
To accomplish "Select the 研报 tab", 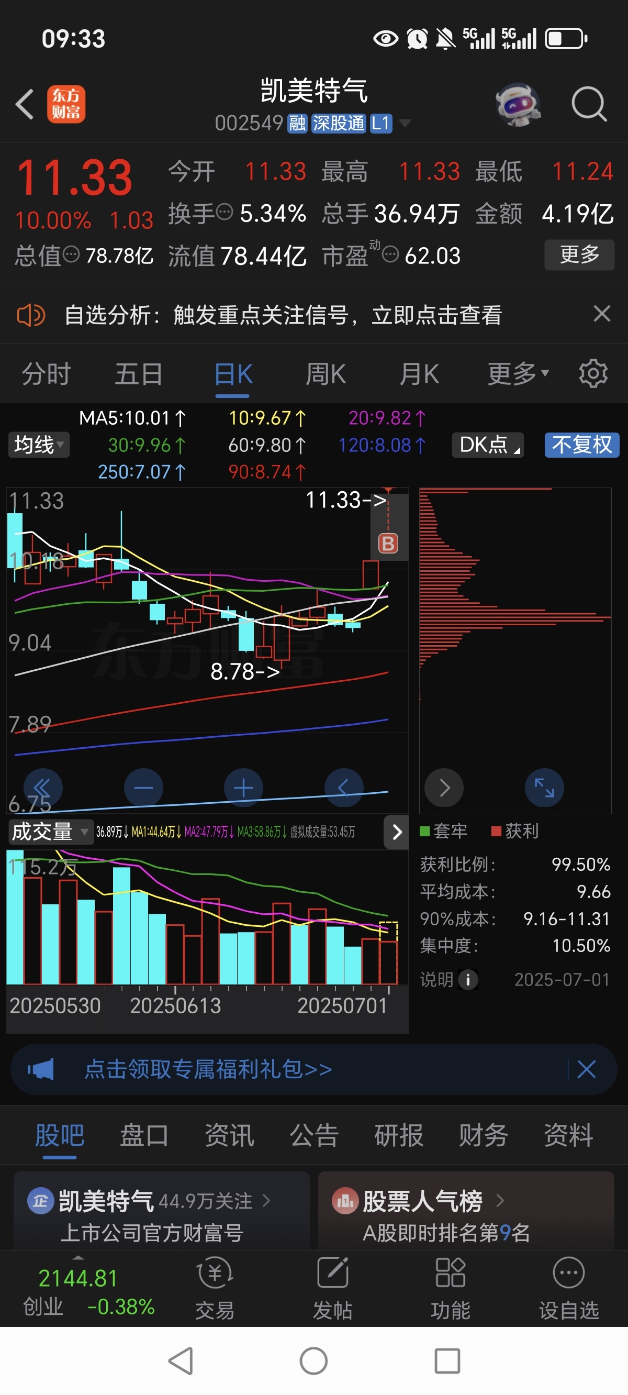I will tap(398, 1135).
